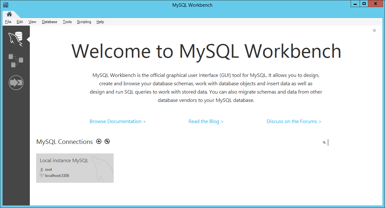Follow the Browse Documentation link

click(x=118, y=121)
